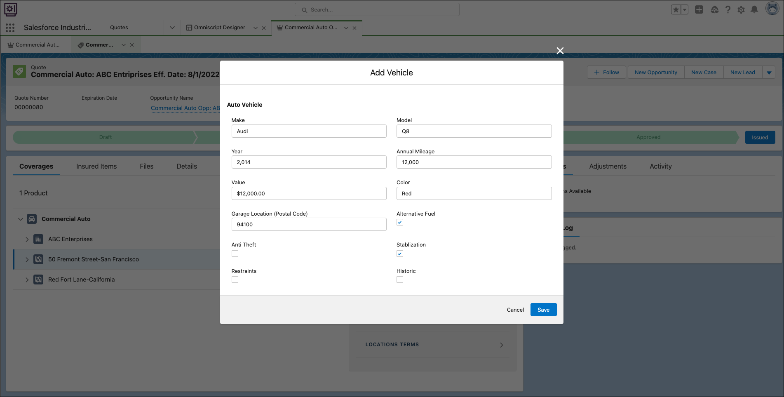Click the Salesforce Industries app logo icon
Image resolution: width=784 pixels, height=397 pixels.
coord(11,9)
